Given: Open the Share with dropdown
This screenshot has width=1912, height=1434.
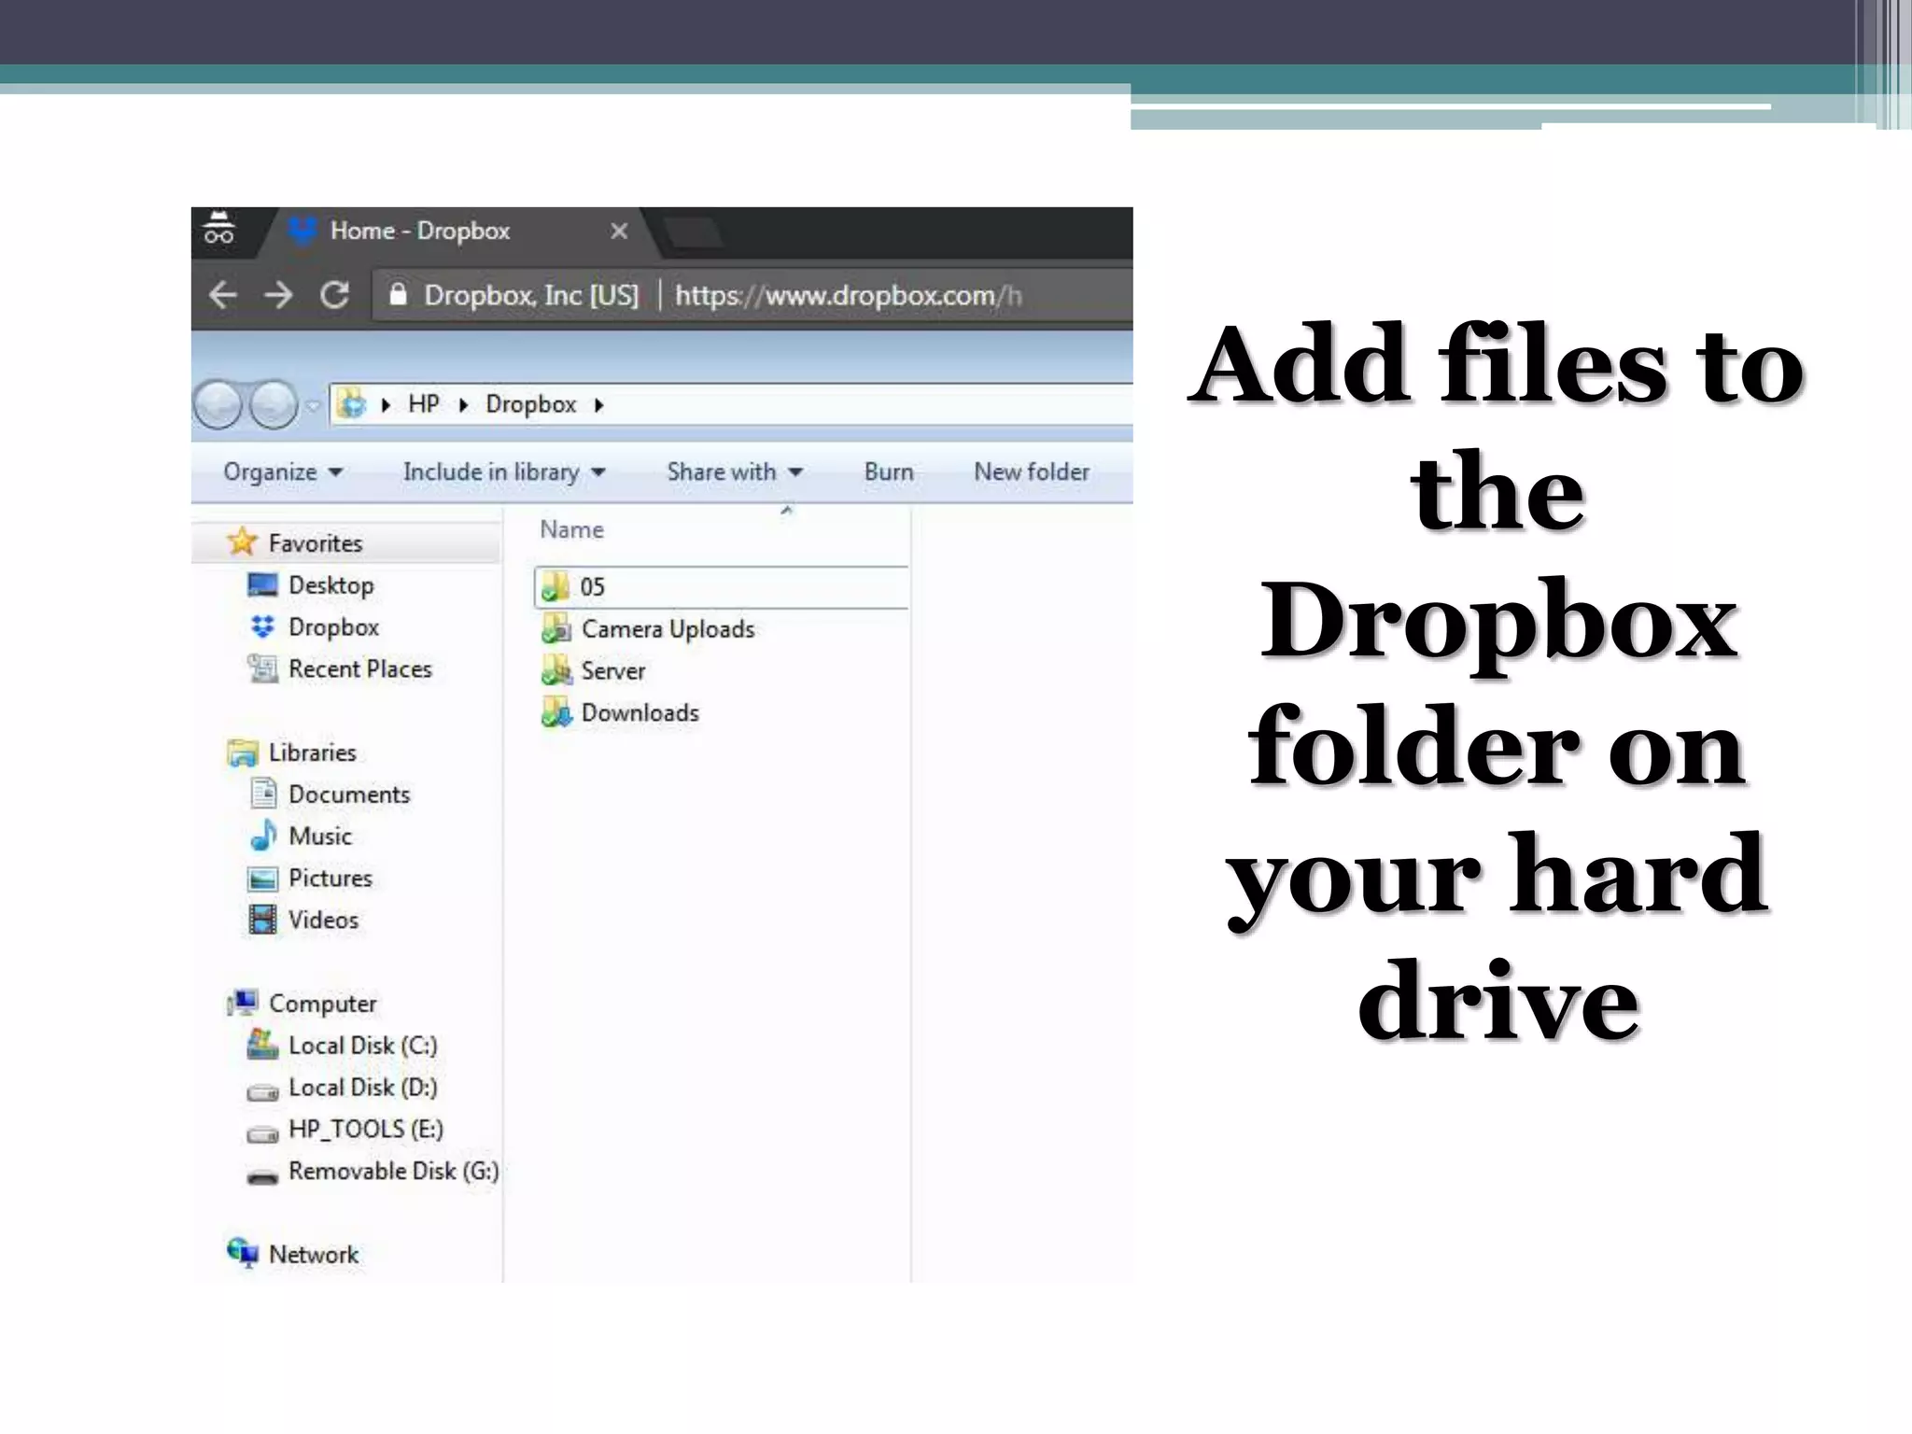Looking at the screenshot, I should click(735, 472).
